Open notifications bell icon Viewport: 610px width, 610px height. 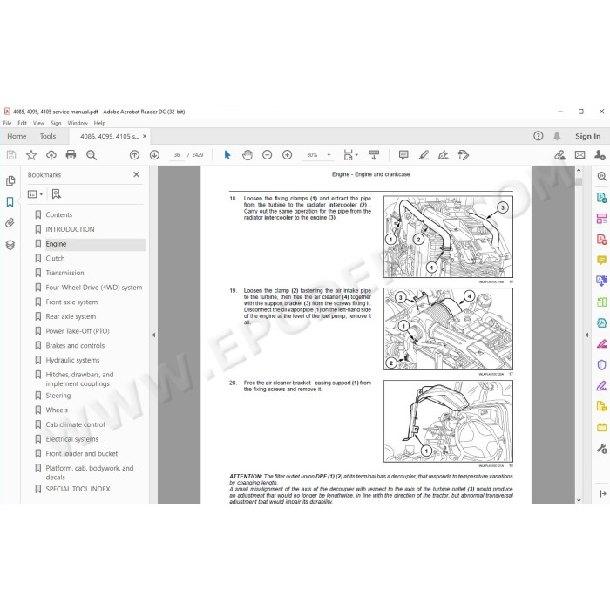tap(557, 136)
